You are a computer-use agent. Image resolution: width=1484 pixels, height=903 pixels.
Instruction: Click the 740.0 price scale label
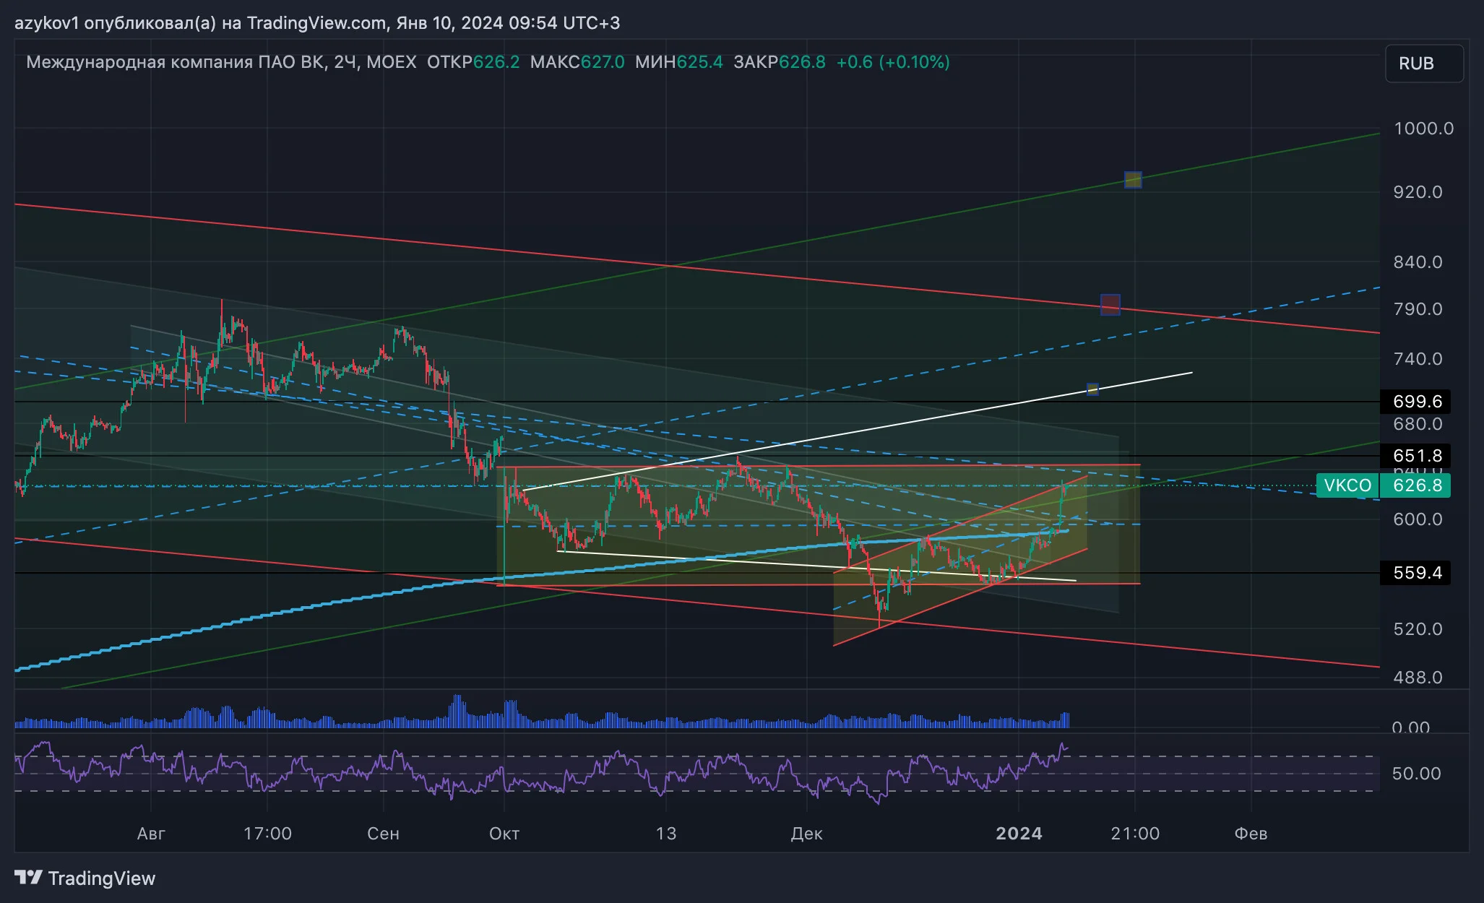(1418, 359)
